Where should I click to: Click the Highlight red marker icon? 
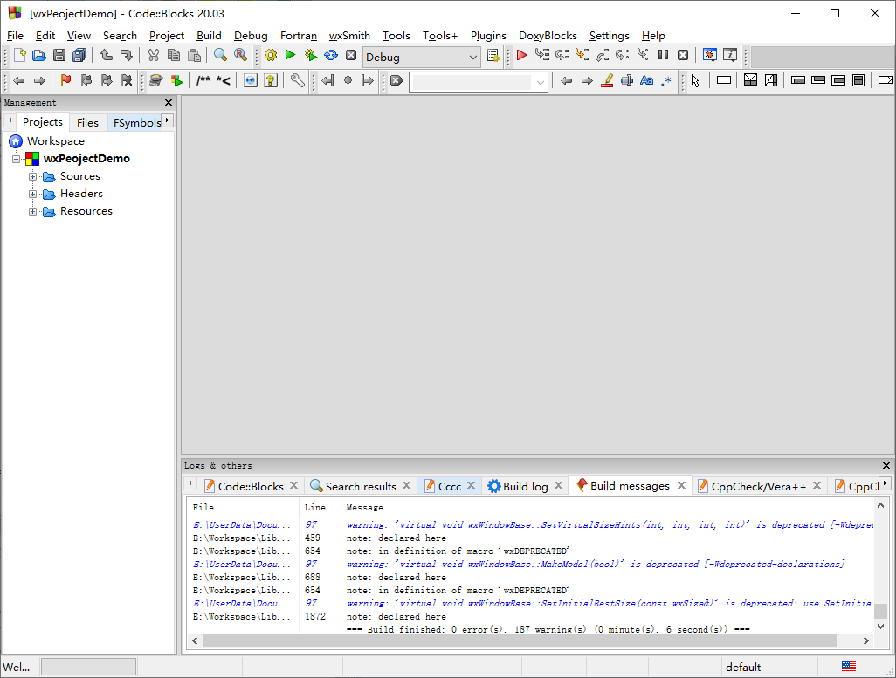(607, 80)
